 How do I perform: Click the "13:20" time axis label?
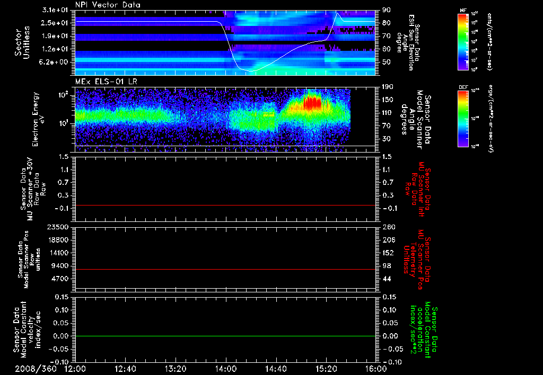point(176,369)
